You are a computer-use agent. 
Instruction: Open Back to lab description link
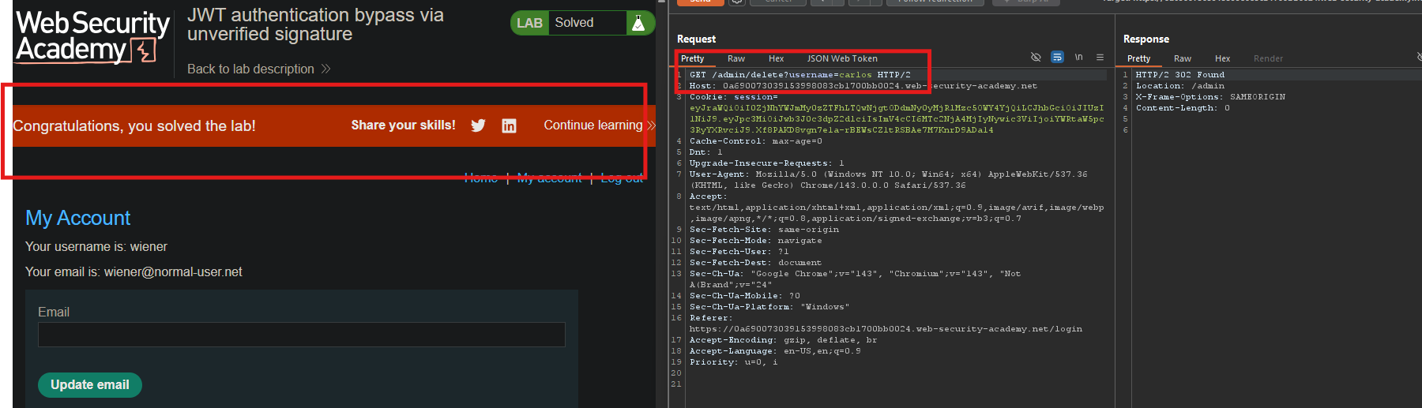(x=250, y=69)
